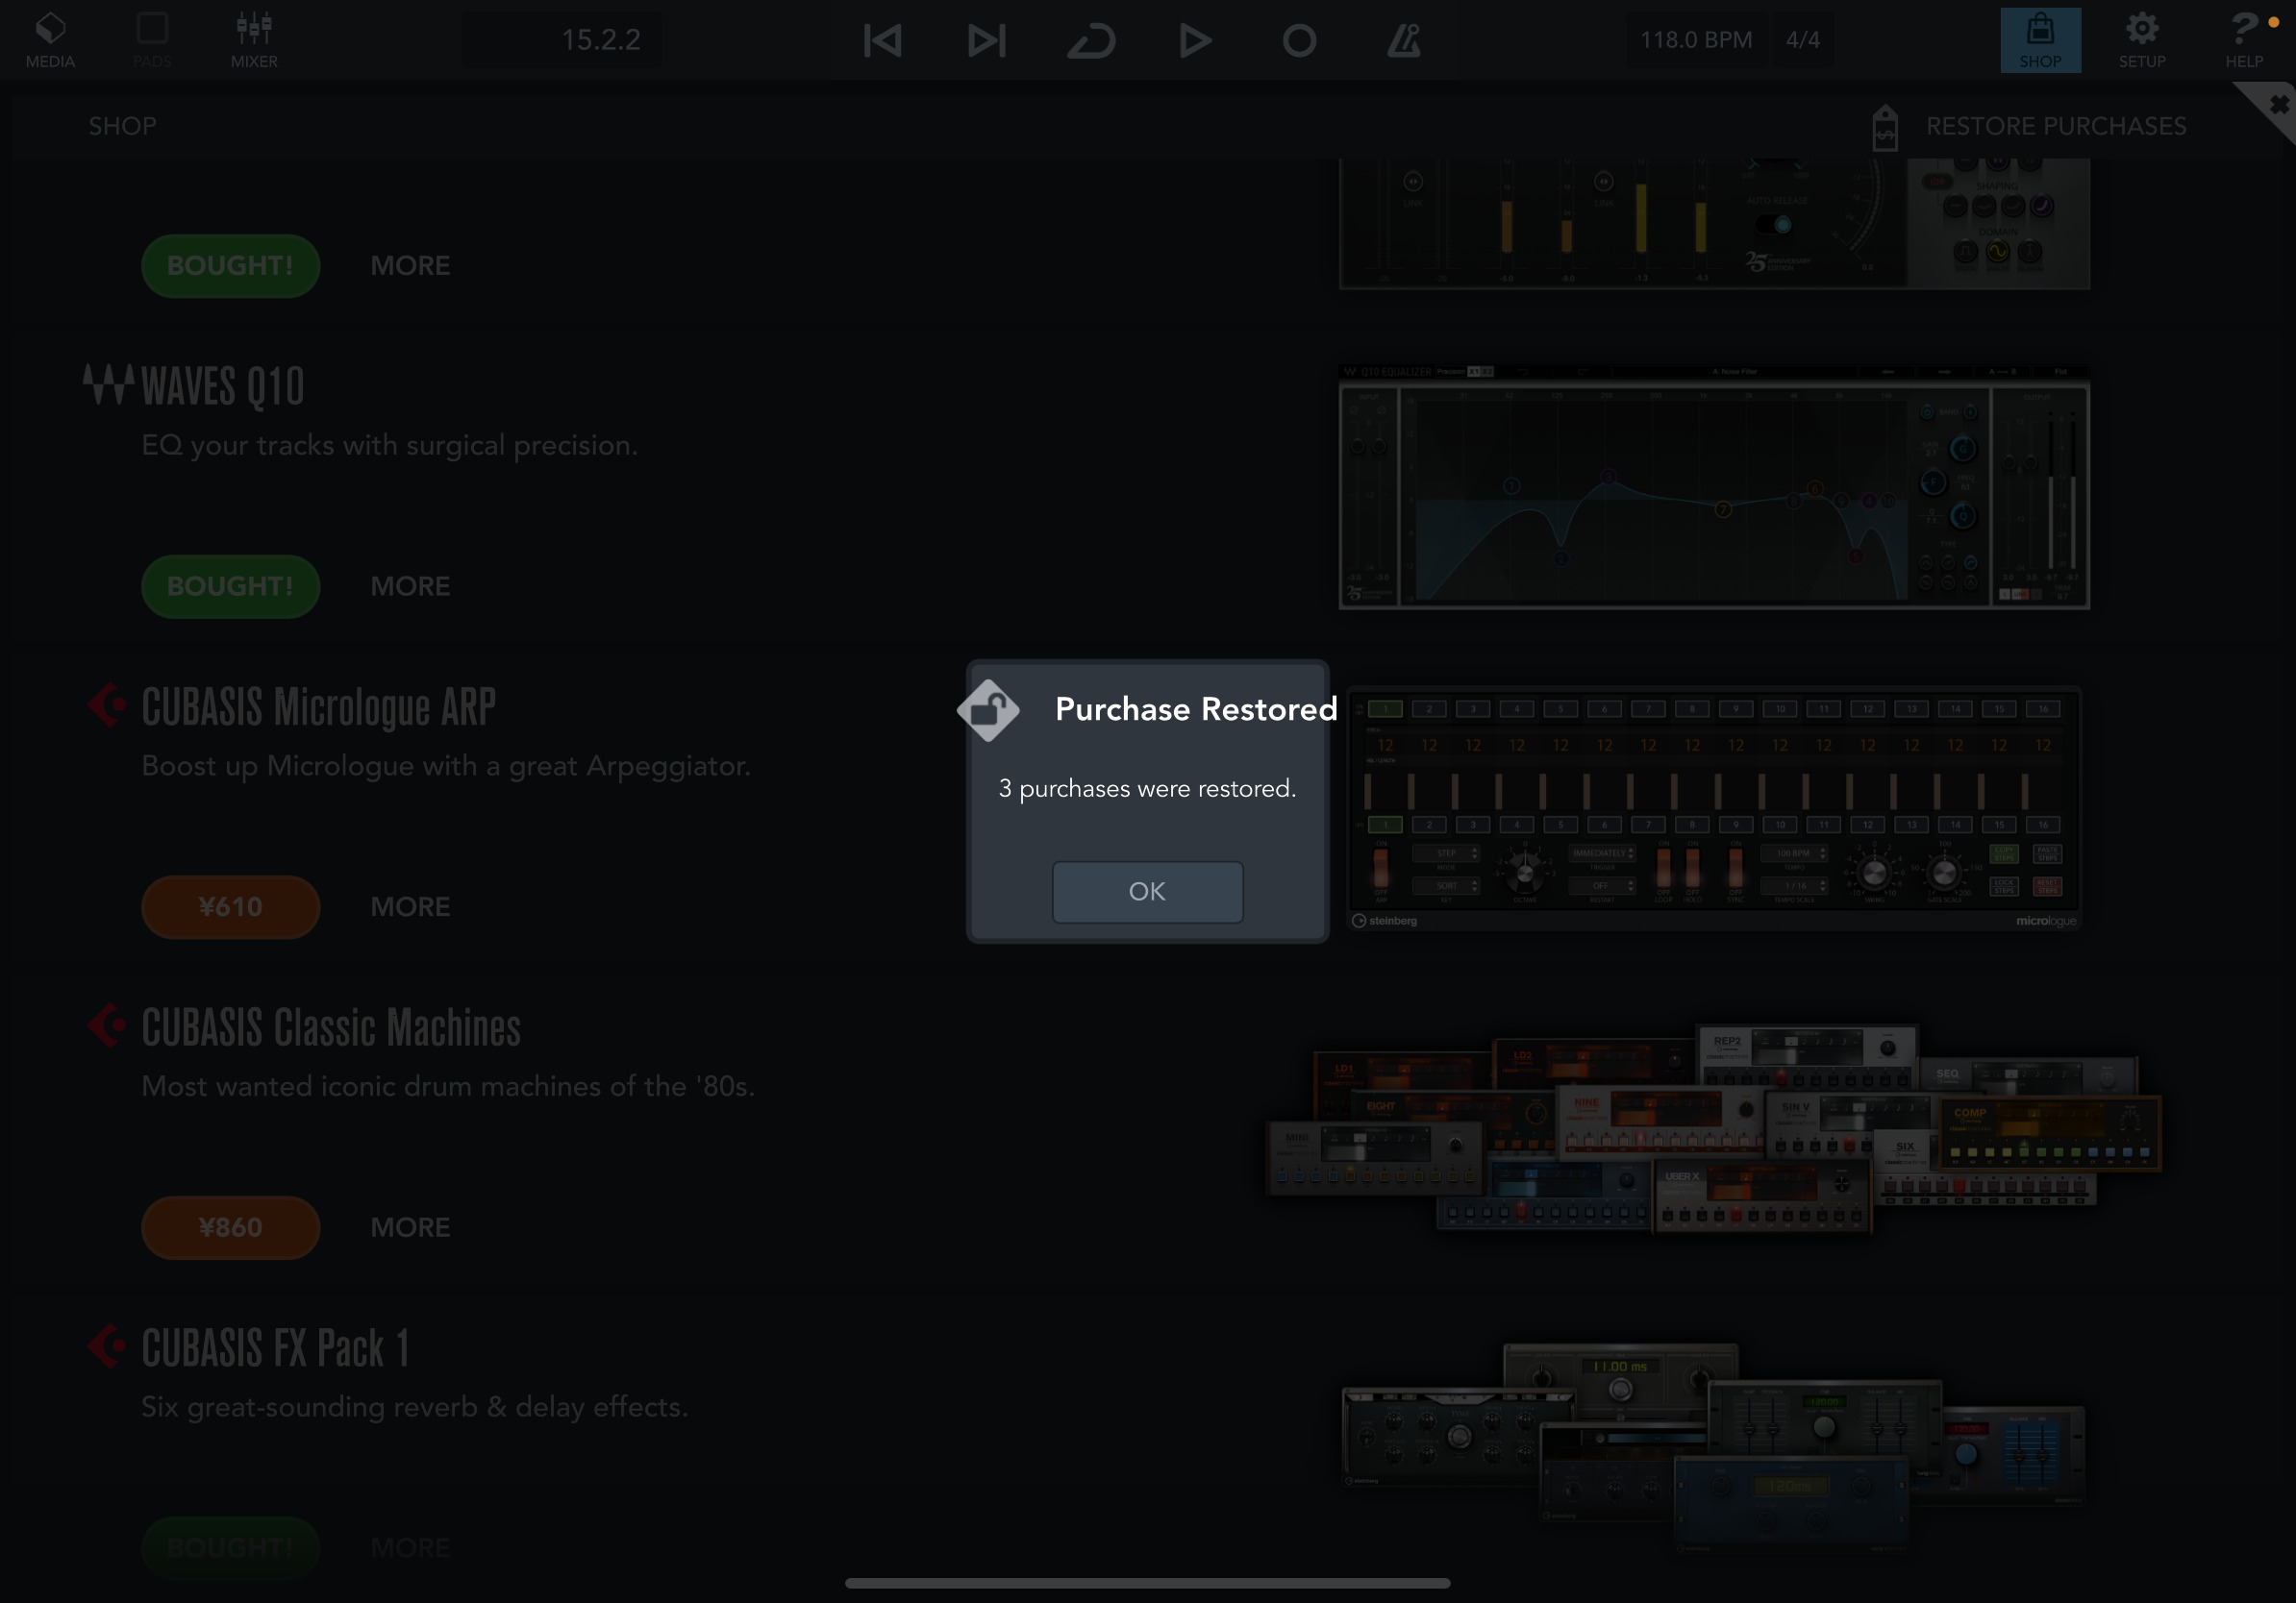This screenshot has width=2296, height=1603.
Task: Open the Micrologue arpeggiator preview image
Action: click(x=1714, y=808)
